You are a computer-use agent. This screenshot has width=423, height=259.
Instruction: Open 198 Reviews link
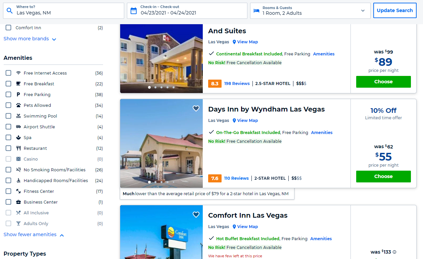tap(237, 84)
